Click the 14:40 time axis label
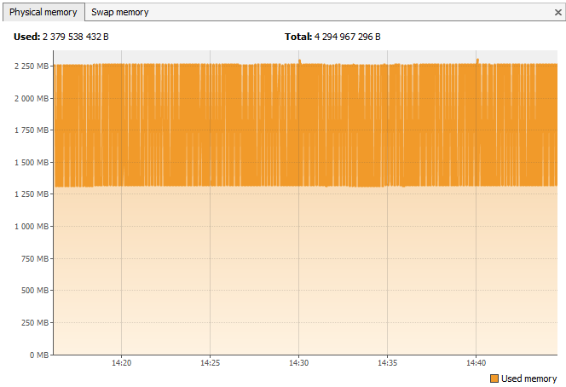Viewport: 566px width, 387px height. click(476, 362)
